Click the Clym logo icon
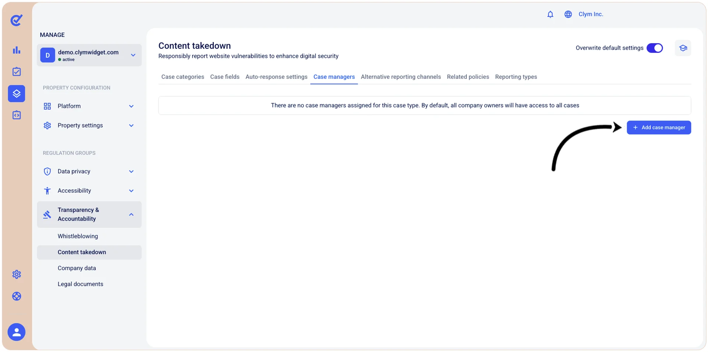The height and width of the screenshot is (352, 708). 17,20
